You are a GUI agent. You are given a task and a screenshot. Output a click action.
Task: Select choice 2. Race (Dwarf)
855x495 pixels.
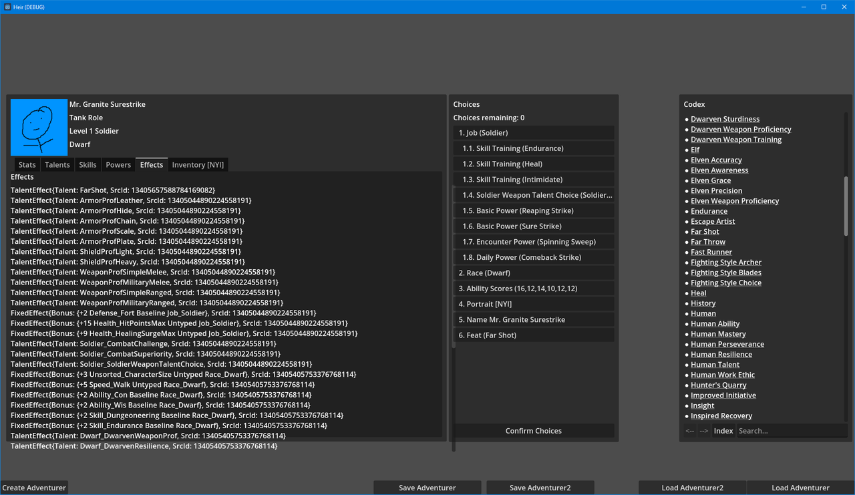point(534,273)
